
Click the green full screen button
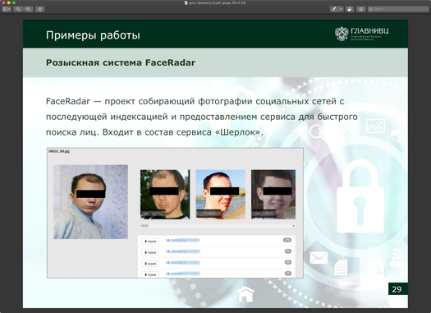[x=14, y=2]
